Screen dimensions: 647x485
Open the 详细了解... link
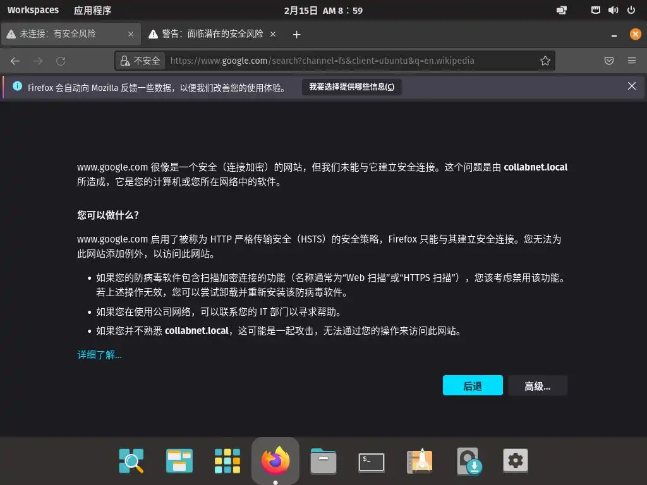pos(99,355)
